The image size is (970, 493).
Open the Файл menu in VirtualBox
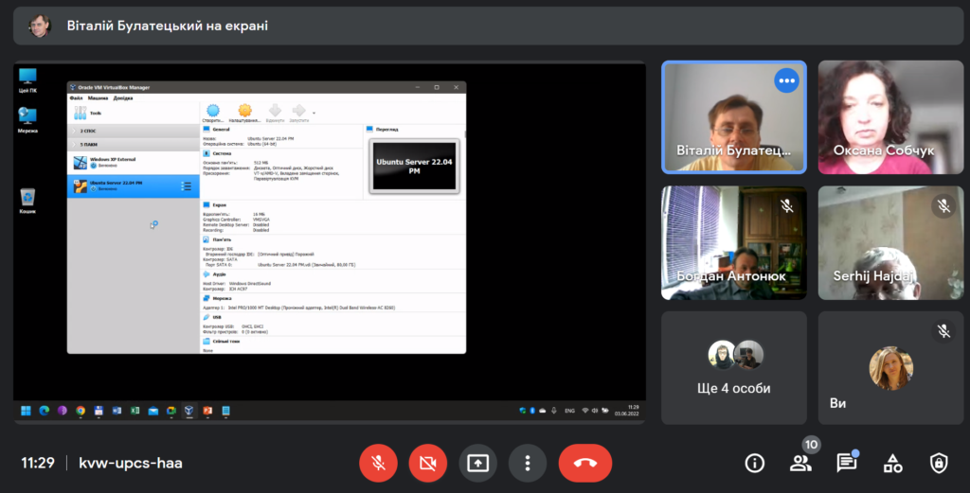point(76,97)
